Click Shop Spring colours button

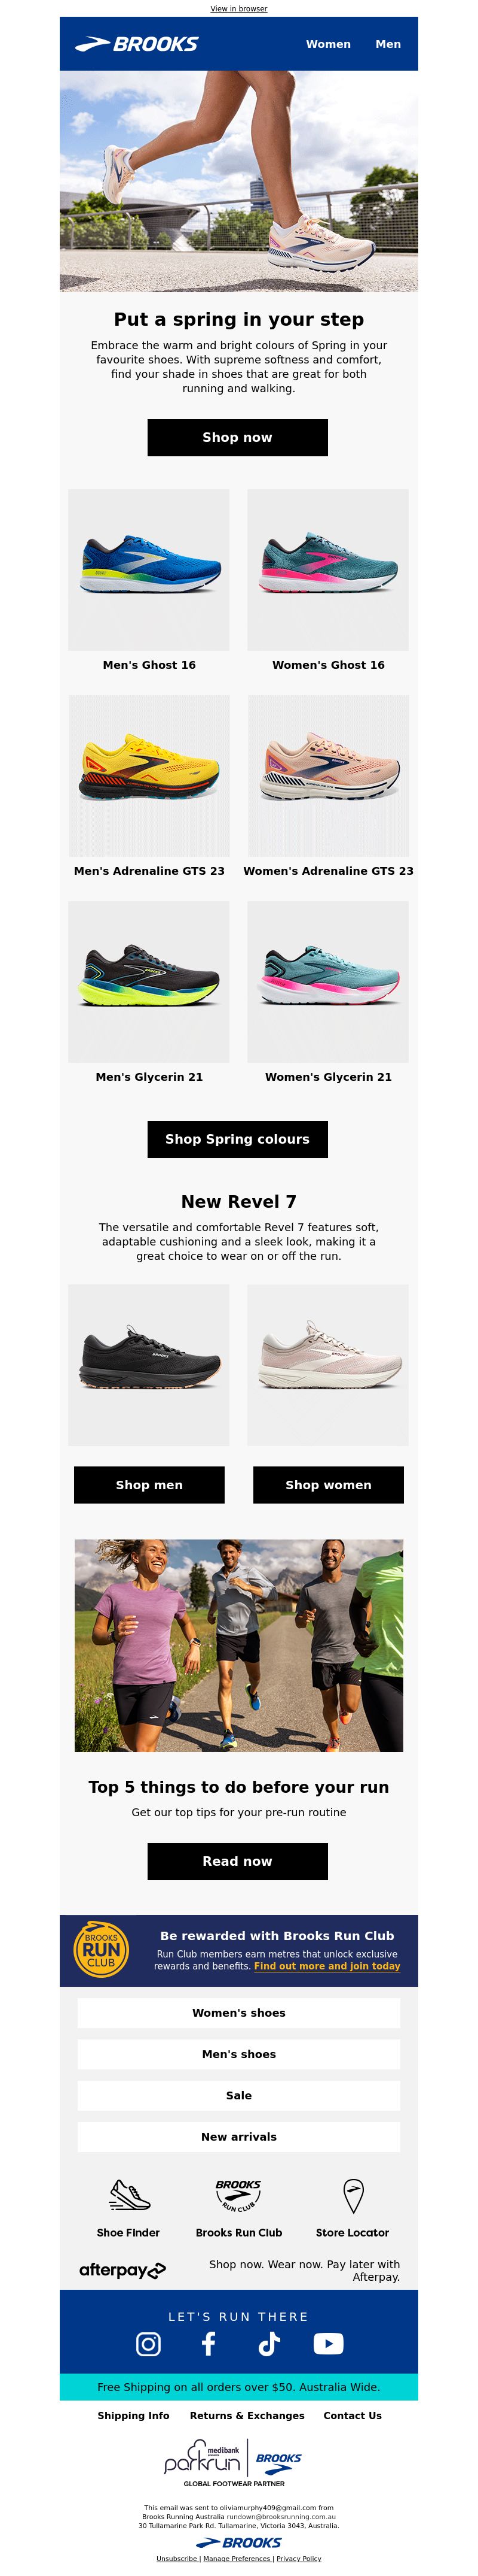pyautogui.click(x=237, y=1139)
